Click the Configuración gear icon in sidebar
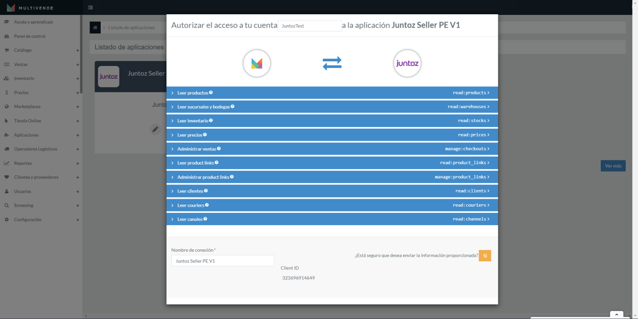Viewport: 638px width, 319px height. [7, 220]
